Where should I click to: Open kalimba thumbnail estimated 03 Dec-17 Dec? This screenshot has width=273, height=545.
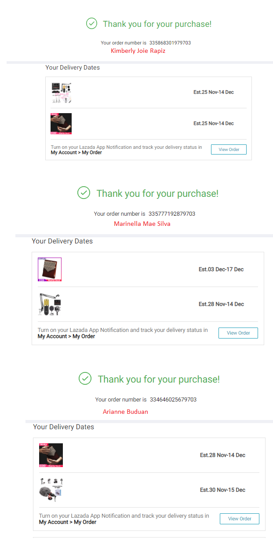point(50,269)
